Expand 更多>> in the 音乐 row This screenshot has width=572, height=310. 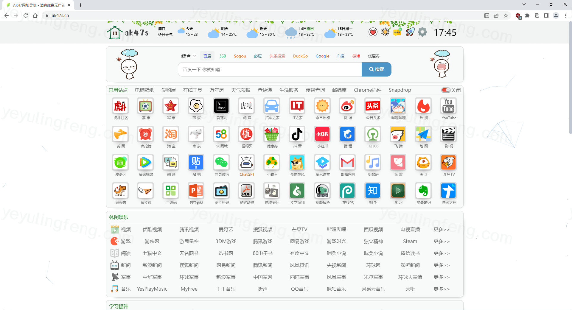(442, 289)
